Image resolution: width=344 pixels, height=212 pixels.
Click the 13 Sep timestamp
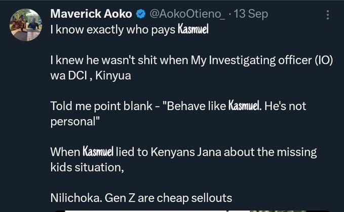(x=251, y=14)
